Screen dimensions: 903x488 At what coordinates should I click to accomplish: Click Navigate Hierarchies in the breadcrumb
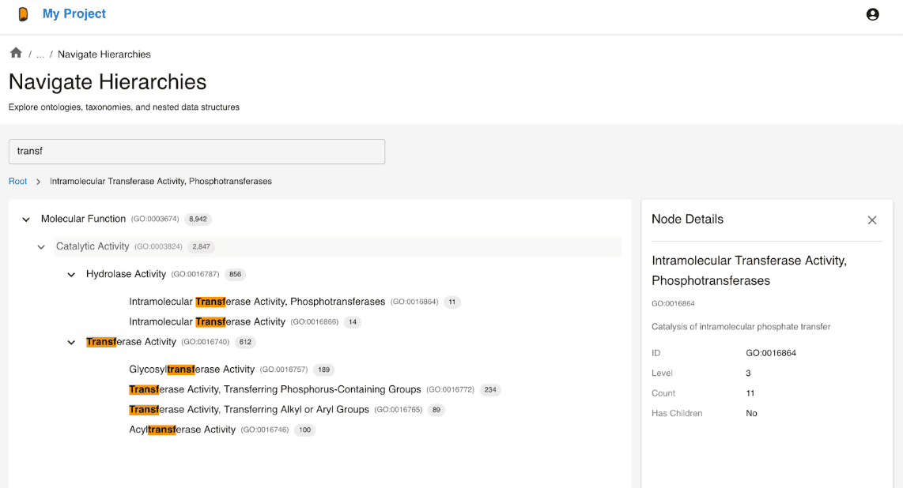[104, 54]
